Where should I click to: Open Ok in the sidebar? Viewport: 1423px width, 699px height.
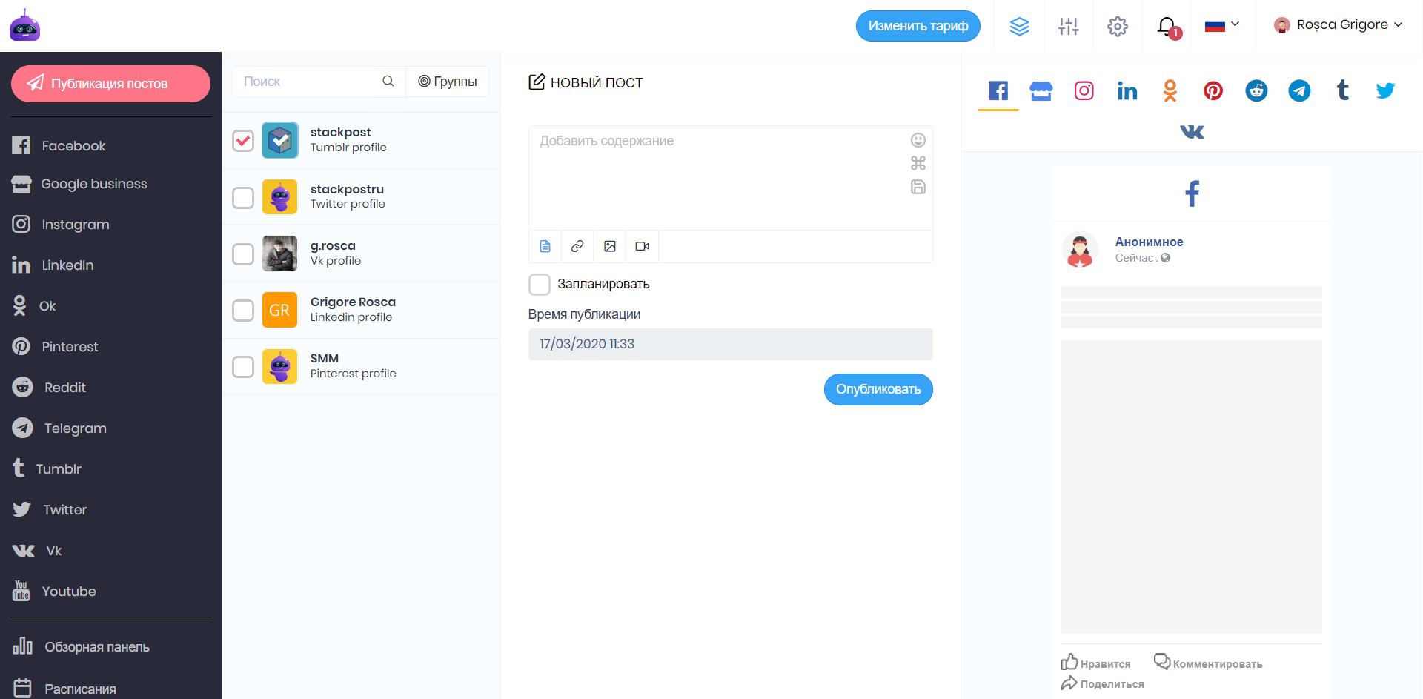coord(34,306)
